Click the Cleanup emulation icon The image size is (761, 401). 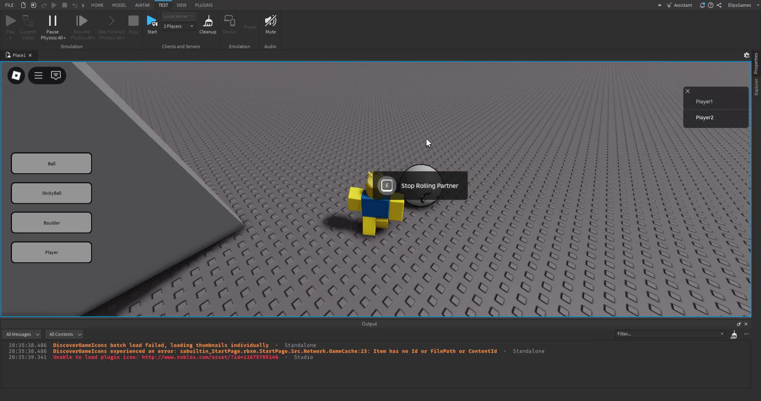pos(208,24)
